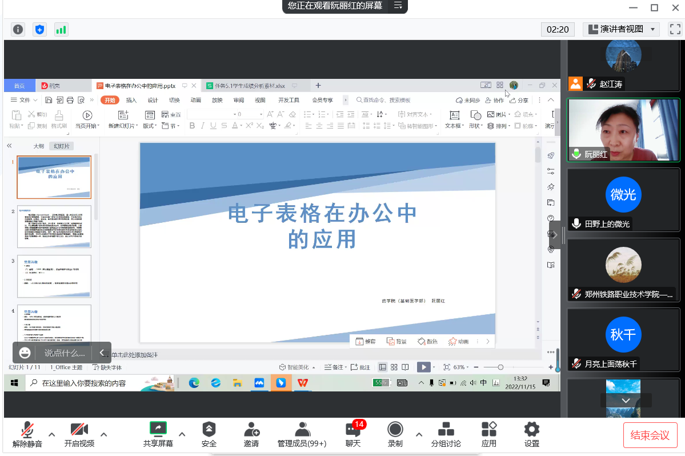
Task: Toggle Underline formatting in WPS
Action: pos(213,126)
